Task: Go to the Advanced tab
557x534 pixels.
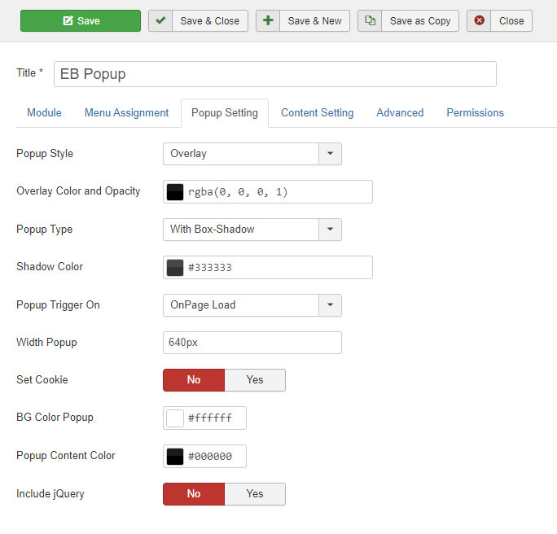Action: tap(400, 113)
